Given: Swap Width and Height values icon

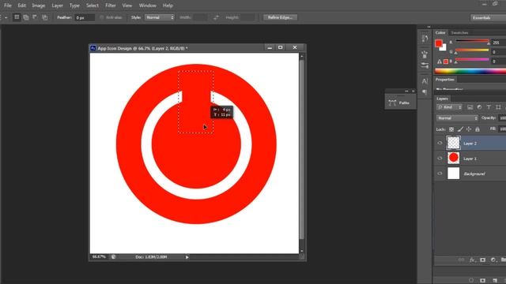Looking at the screenshot, I should tap(216, 17).
